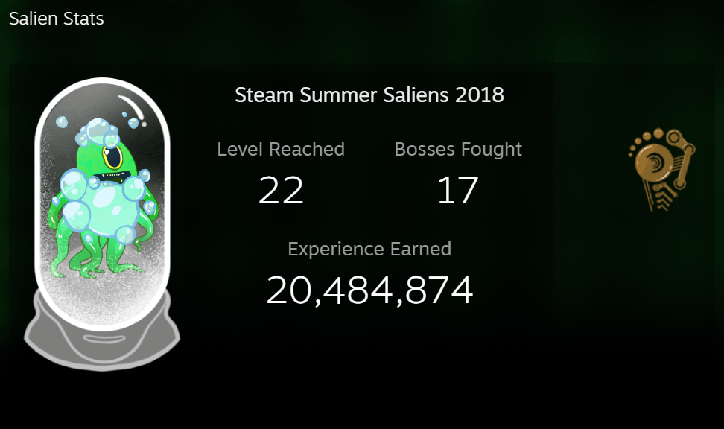Click the small bubble at capsule's upper left
The width and height of the screenshot is (724, 429).
(61, 121)
